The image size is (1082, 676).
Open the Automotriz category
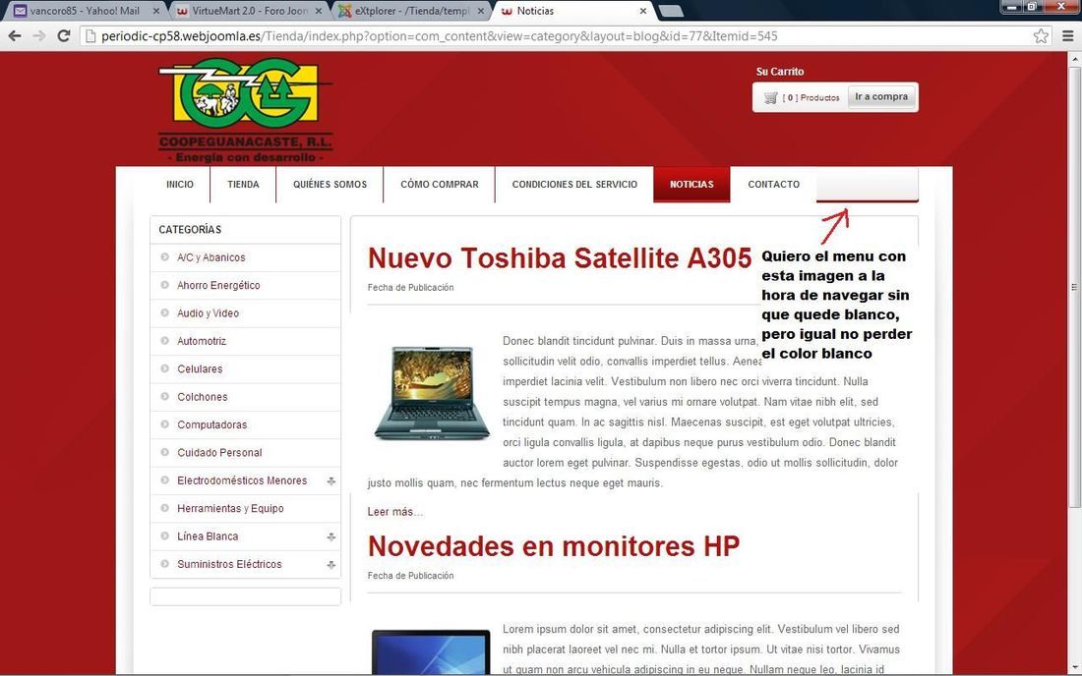tap(202, 340)
